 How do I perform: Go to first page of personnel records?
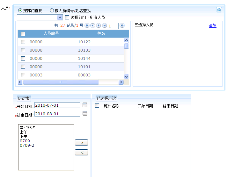point(87,25)
